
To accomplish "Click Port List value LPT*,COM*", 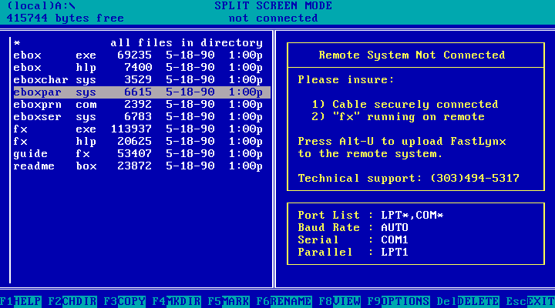I will [x=412, y=216].
